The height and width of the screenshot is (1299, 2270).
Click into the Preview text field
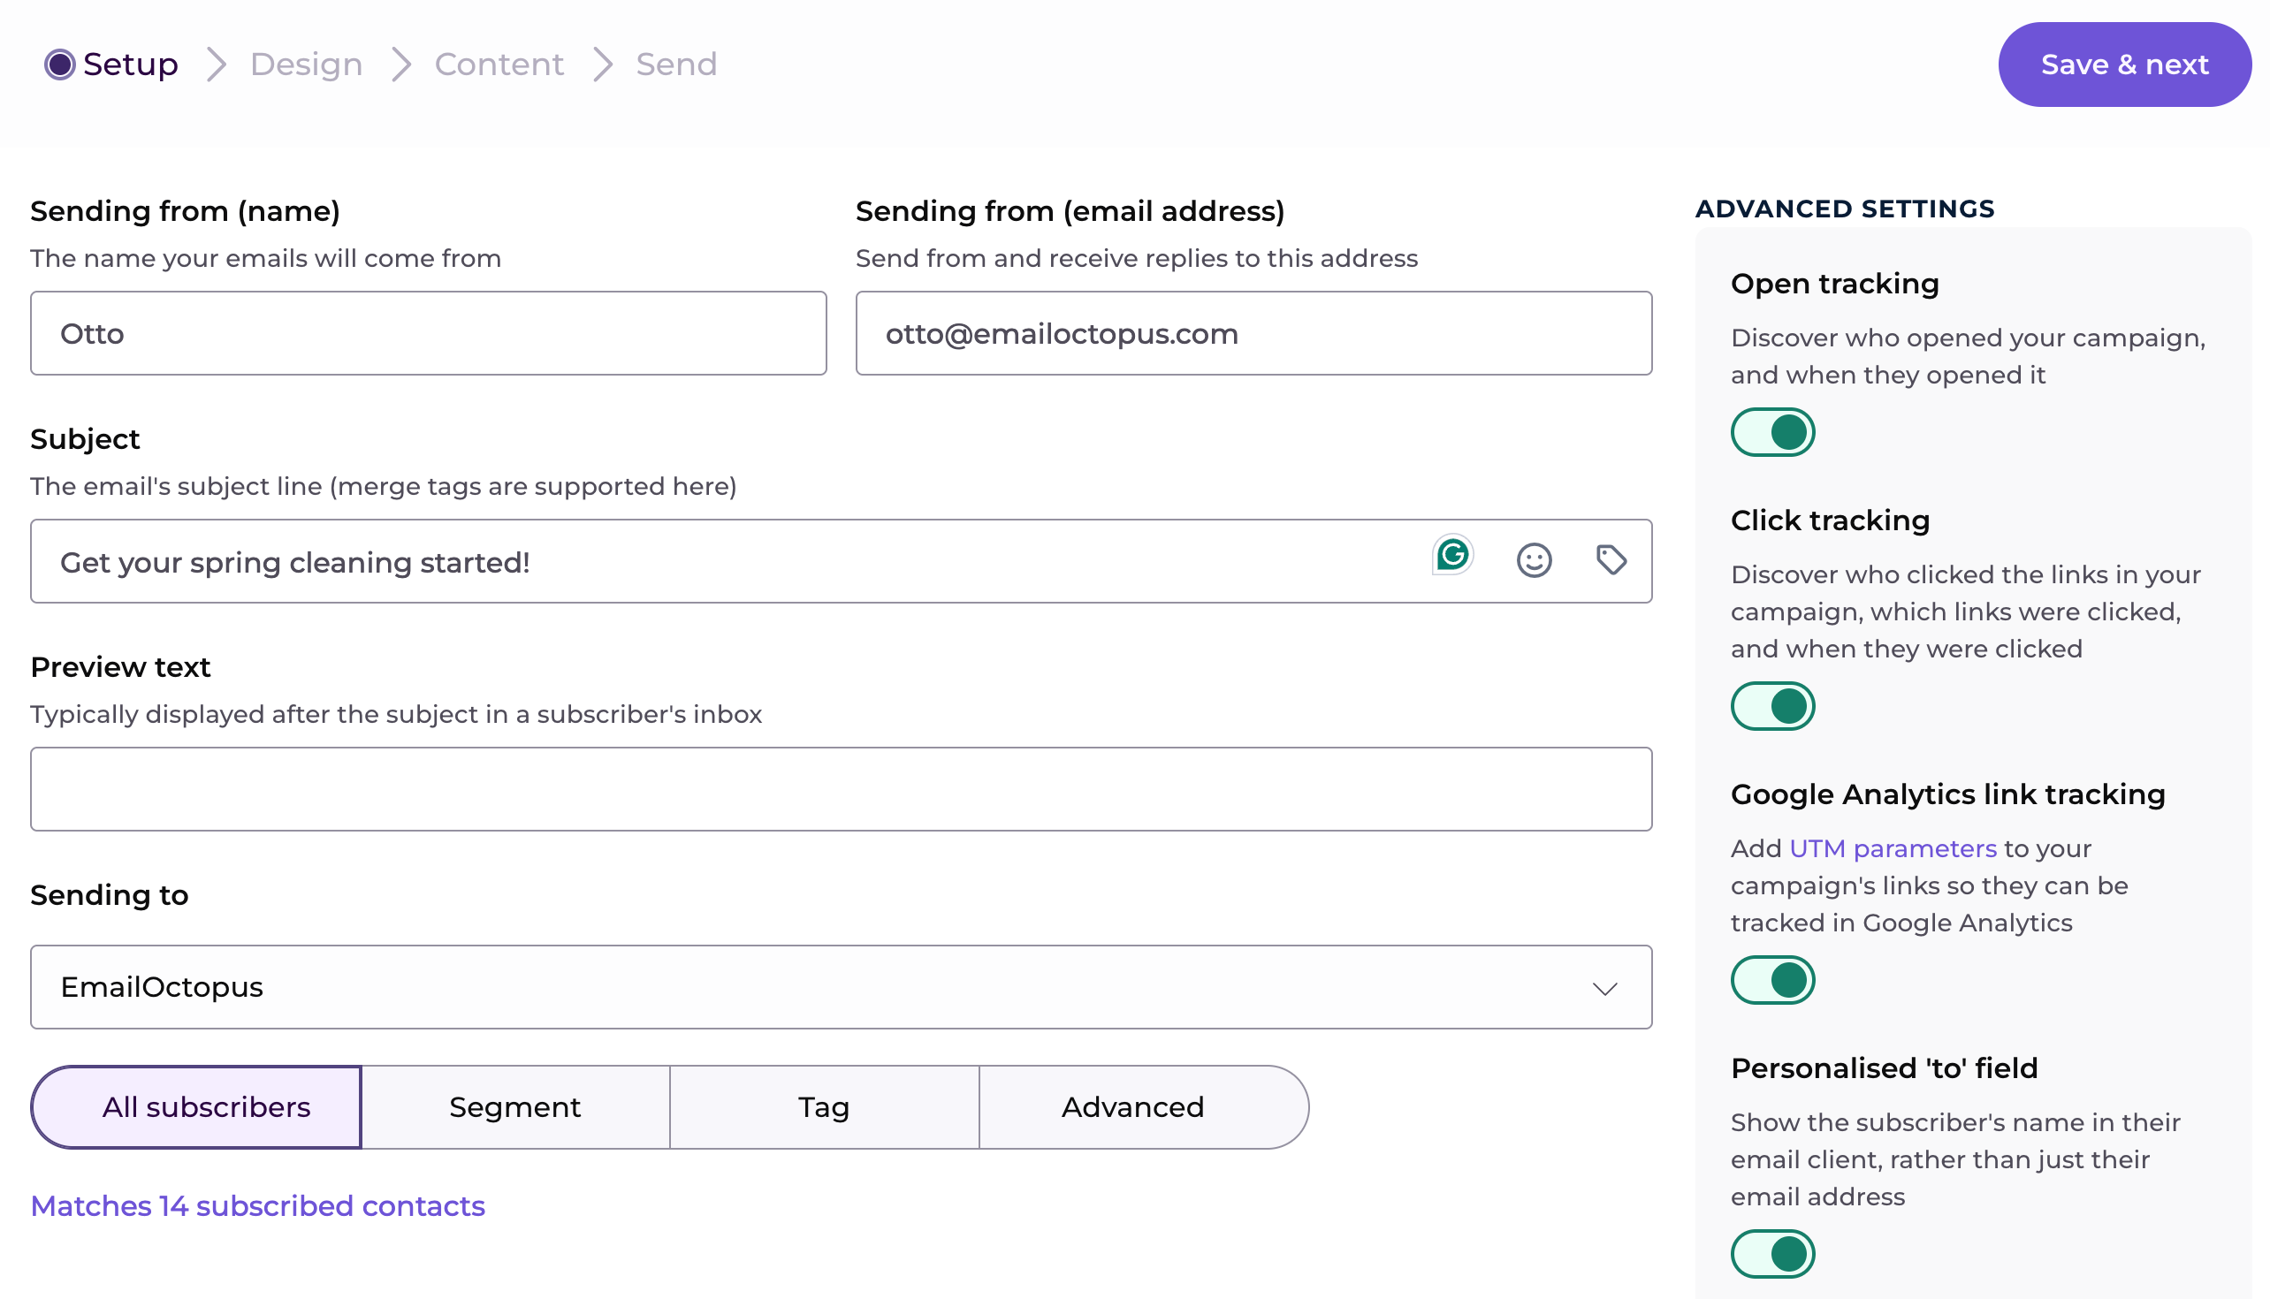click(x=841, y=790)
